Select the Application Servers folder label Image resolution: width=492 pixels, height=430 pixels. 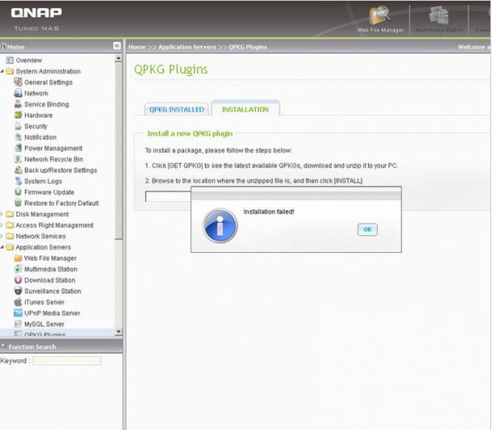tap(43, 247)
